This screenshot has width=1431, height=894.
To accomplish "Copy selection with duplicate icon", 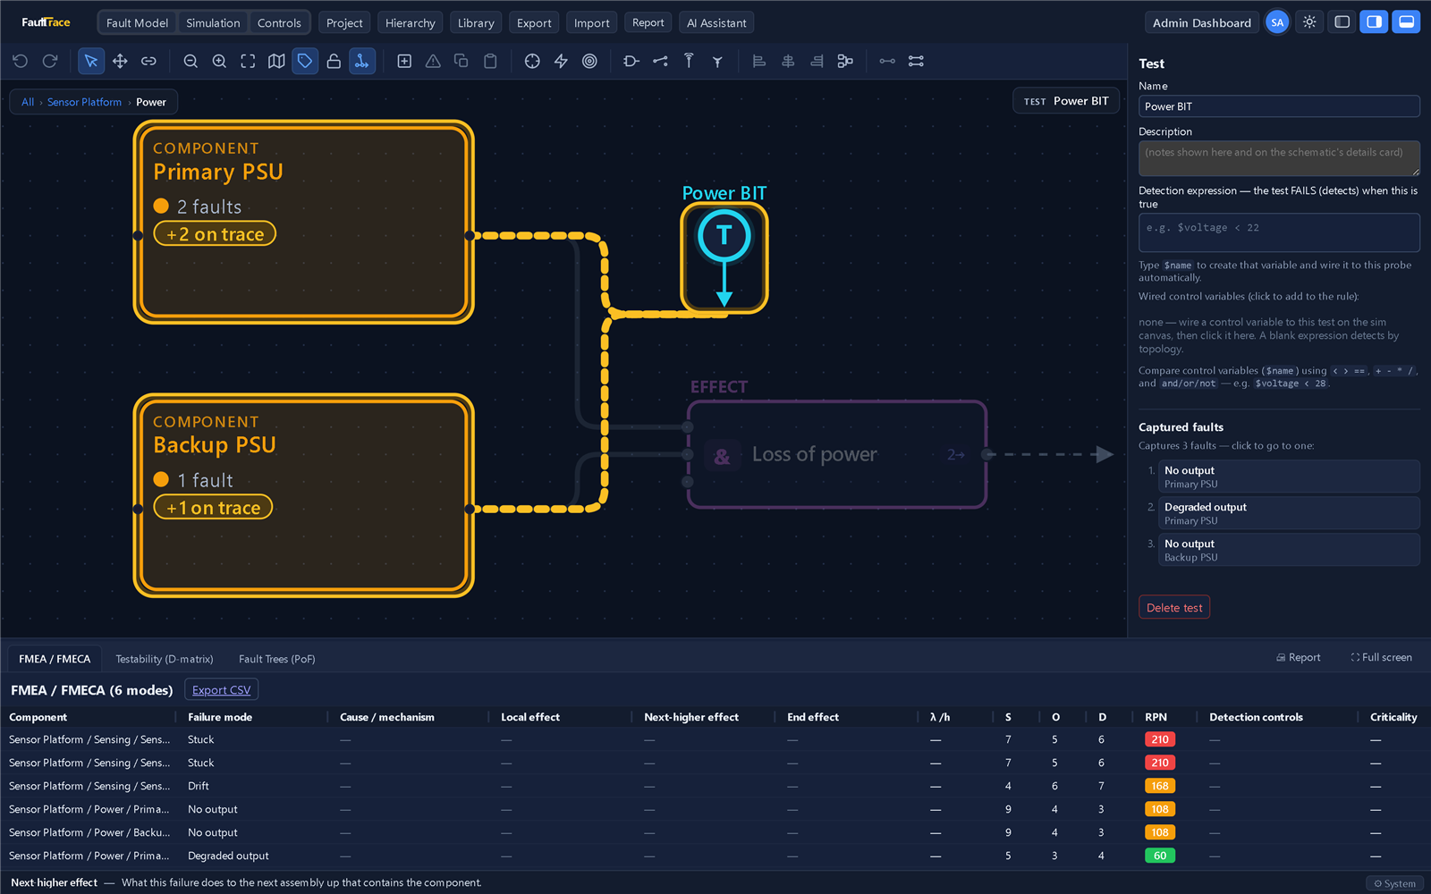I will click(x=461, y=61).
